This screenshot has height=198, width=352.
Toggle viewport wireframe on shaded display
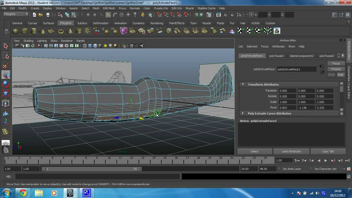(95, 46)
